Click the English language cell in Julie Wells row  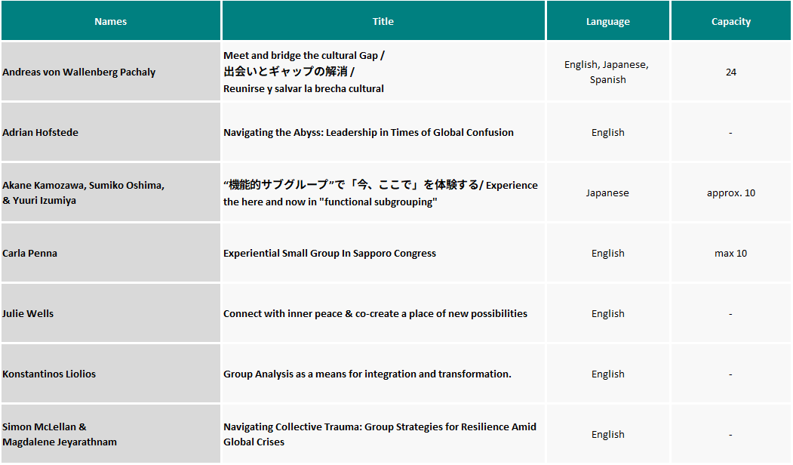608,313
